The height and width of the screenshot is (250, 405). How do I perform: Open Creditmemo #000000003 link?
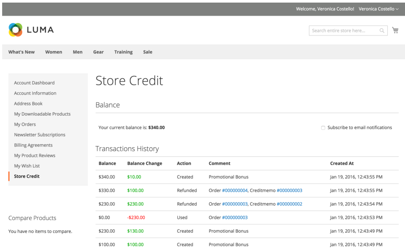click(x=289, y=190)
